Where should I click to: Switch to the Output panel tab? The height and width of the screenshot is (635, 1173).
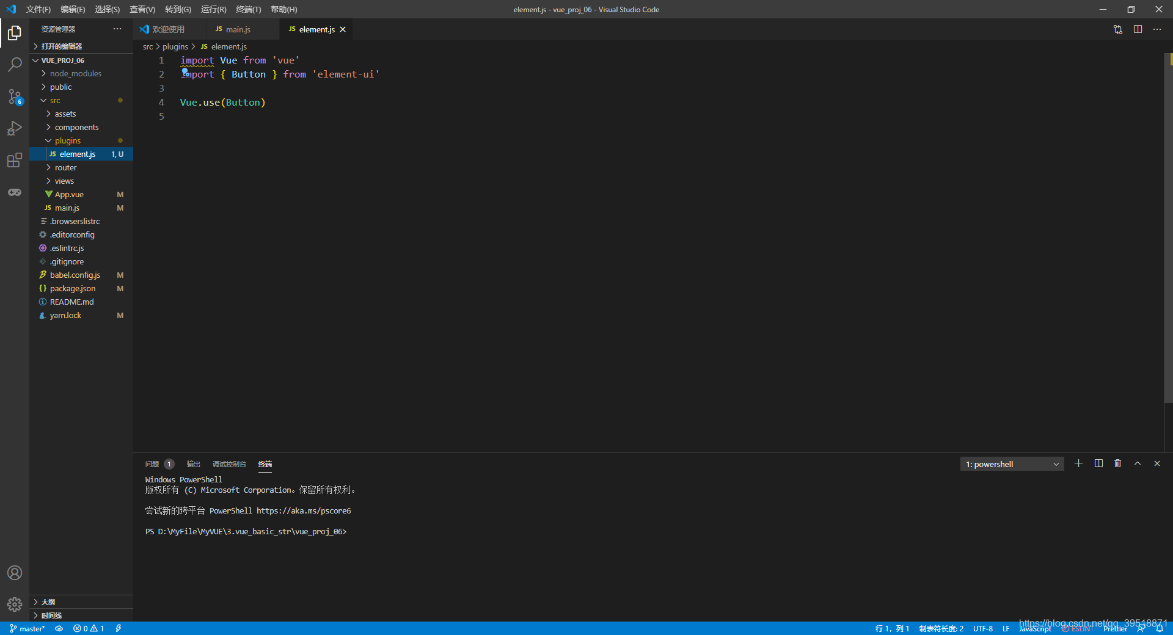click(194, 464)
